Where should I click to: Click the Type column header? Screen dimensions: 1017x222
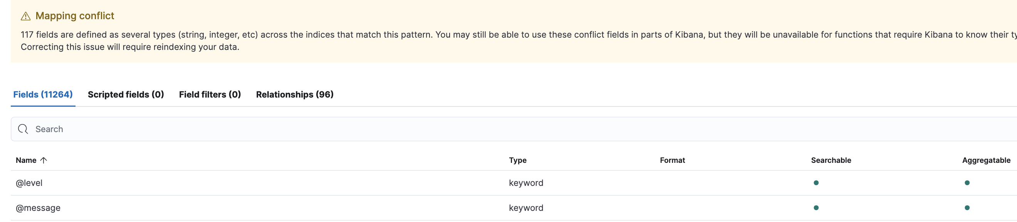tap(518, 160)
